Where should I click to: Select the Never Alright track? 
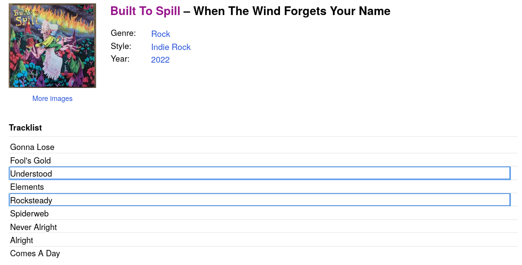pyautogui.click(x=33, y=227)
